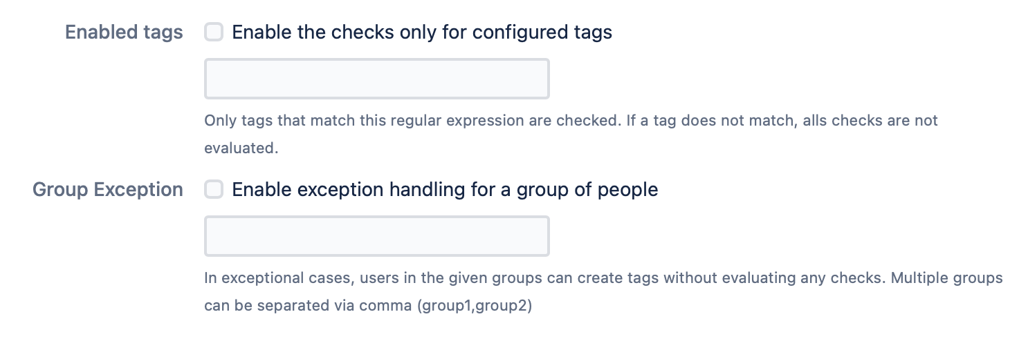Click the word 'evaluated.' in the tags hint

pos(241,148)
